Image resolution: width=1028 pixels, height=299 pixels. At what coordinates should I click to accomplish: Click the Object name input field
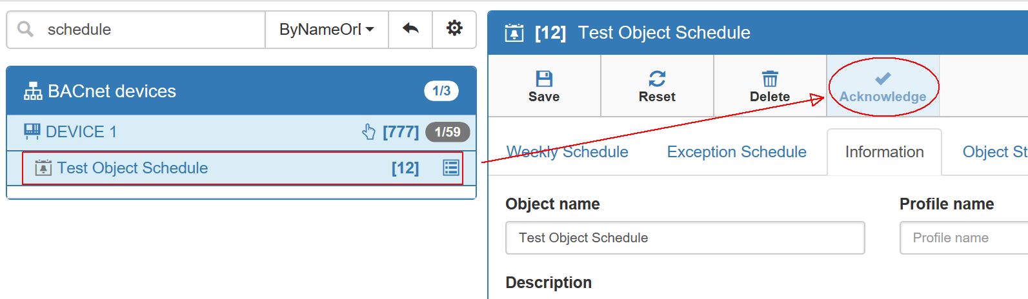[685, 238]
